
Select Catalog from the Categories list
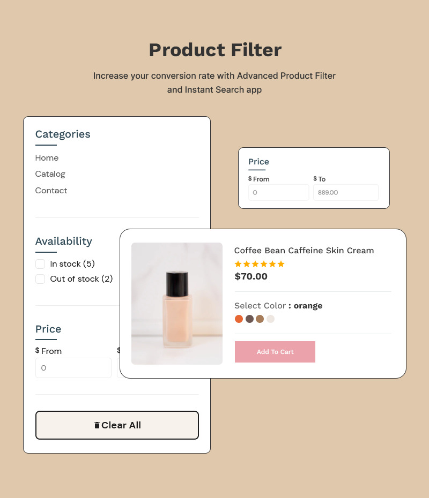pos(50,174)
